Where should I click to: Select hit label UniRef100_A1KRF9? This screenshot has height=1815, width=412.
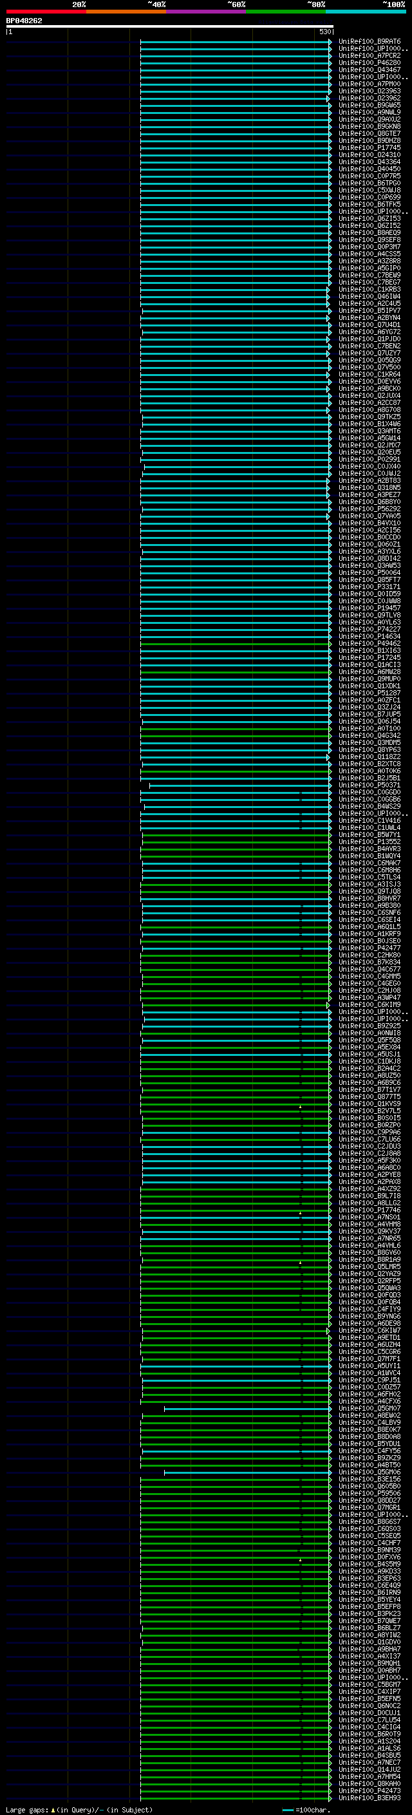pos(370,934)
